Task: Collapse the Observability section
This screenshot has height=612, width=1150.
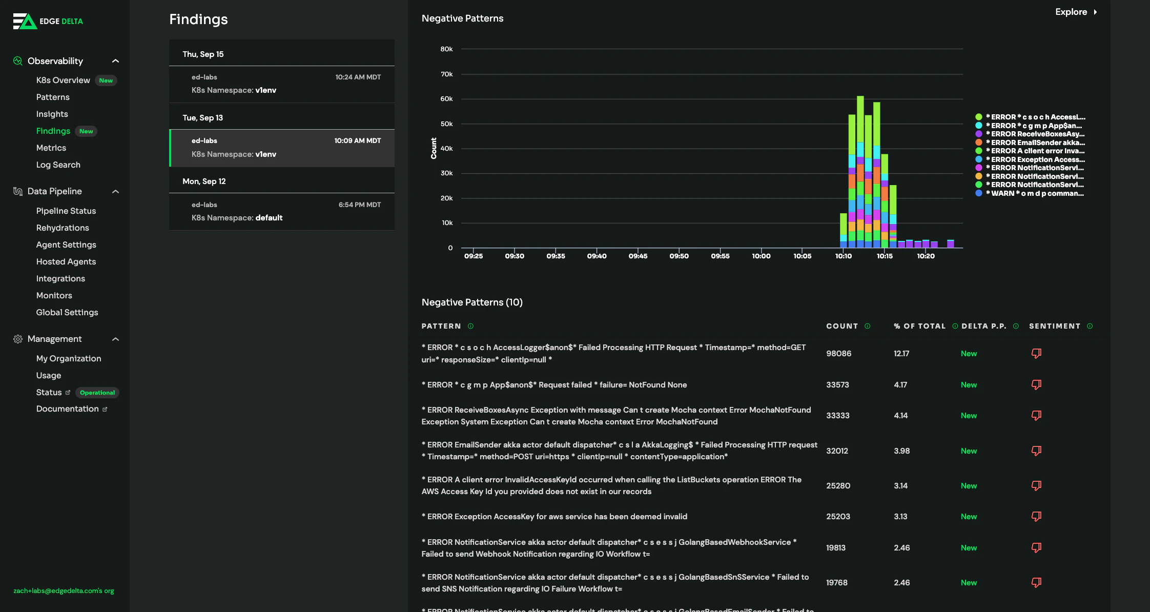Action: tap(116, 60)
